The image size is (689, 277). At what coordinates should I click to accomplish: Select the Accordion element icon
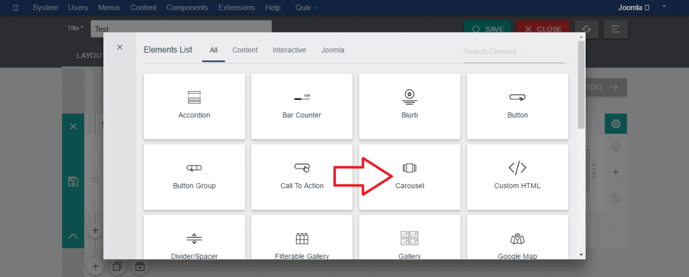click(194, 97)
